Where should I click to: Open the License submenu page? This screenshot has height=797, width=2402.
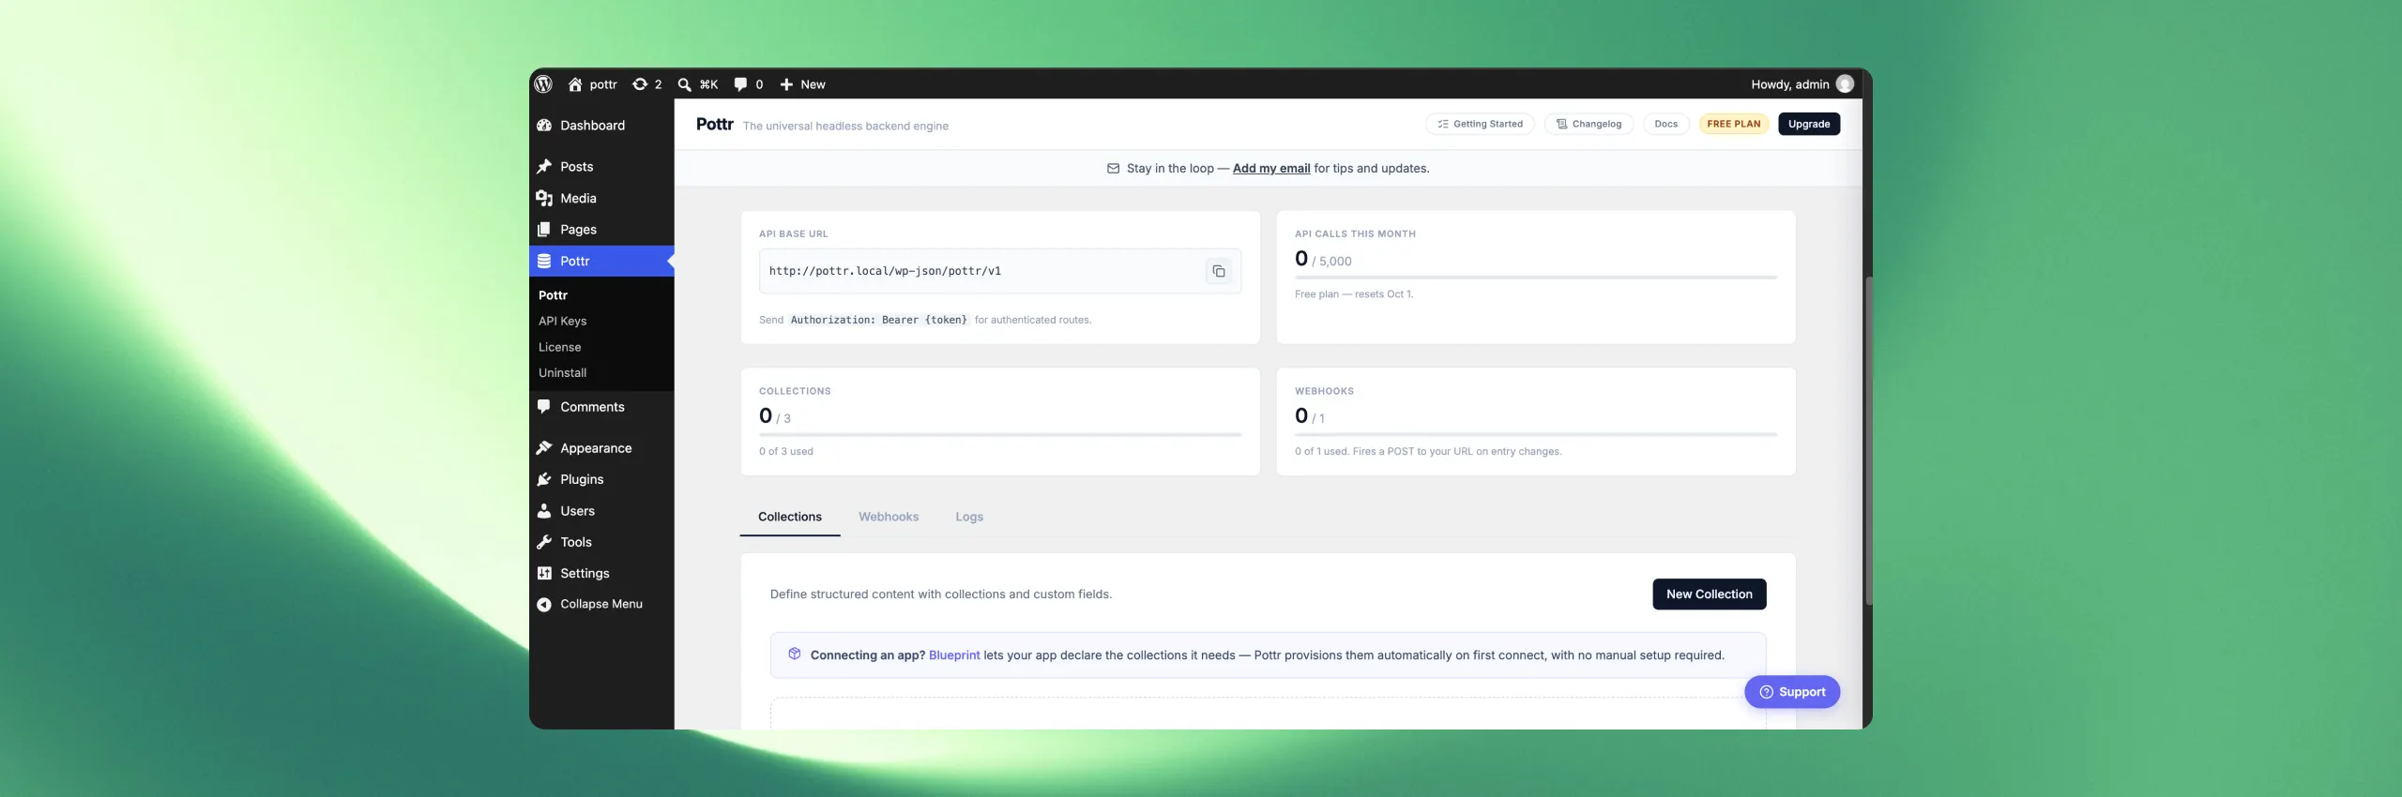tap(559, 347)
